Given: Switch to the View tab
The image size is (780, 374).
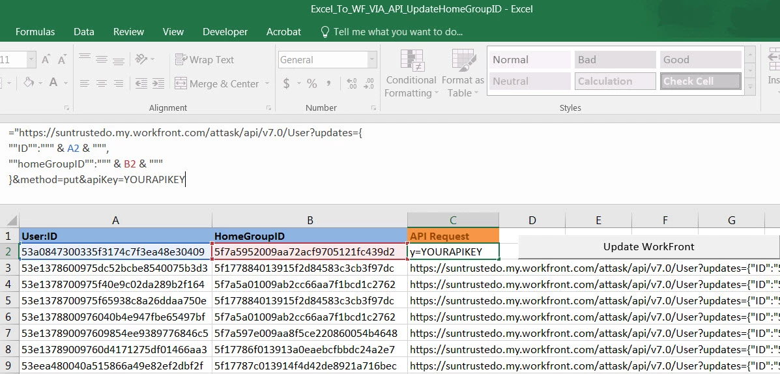Looking at the screenshot, I should pos(173,32).
